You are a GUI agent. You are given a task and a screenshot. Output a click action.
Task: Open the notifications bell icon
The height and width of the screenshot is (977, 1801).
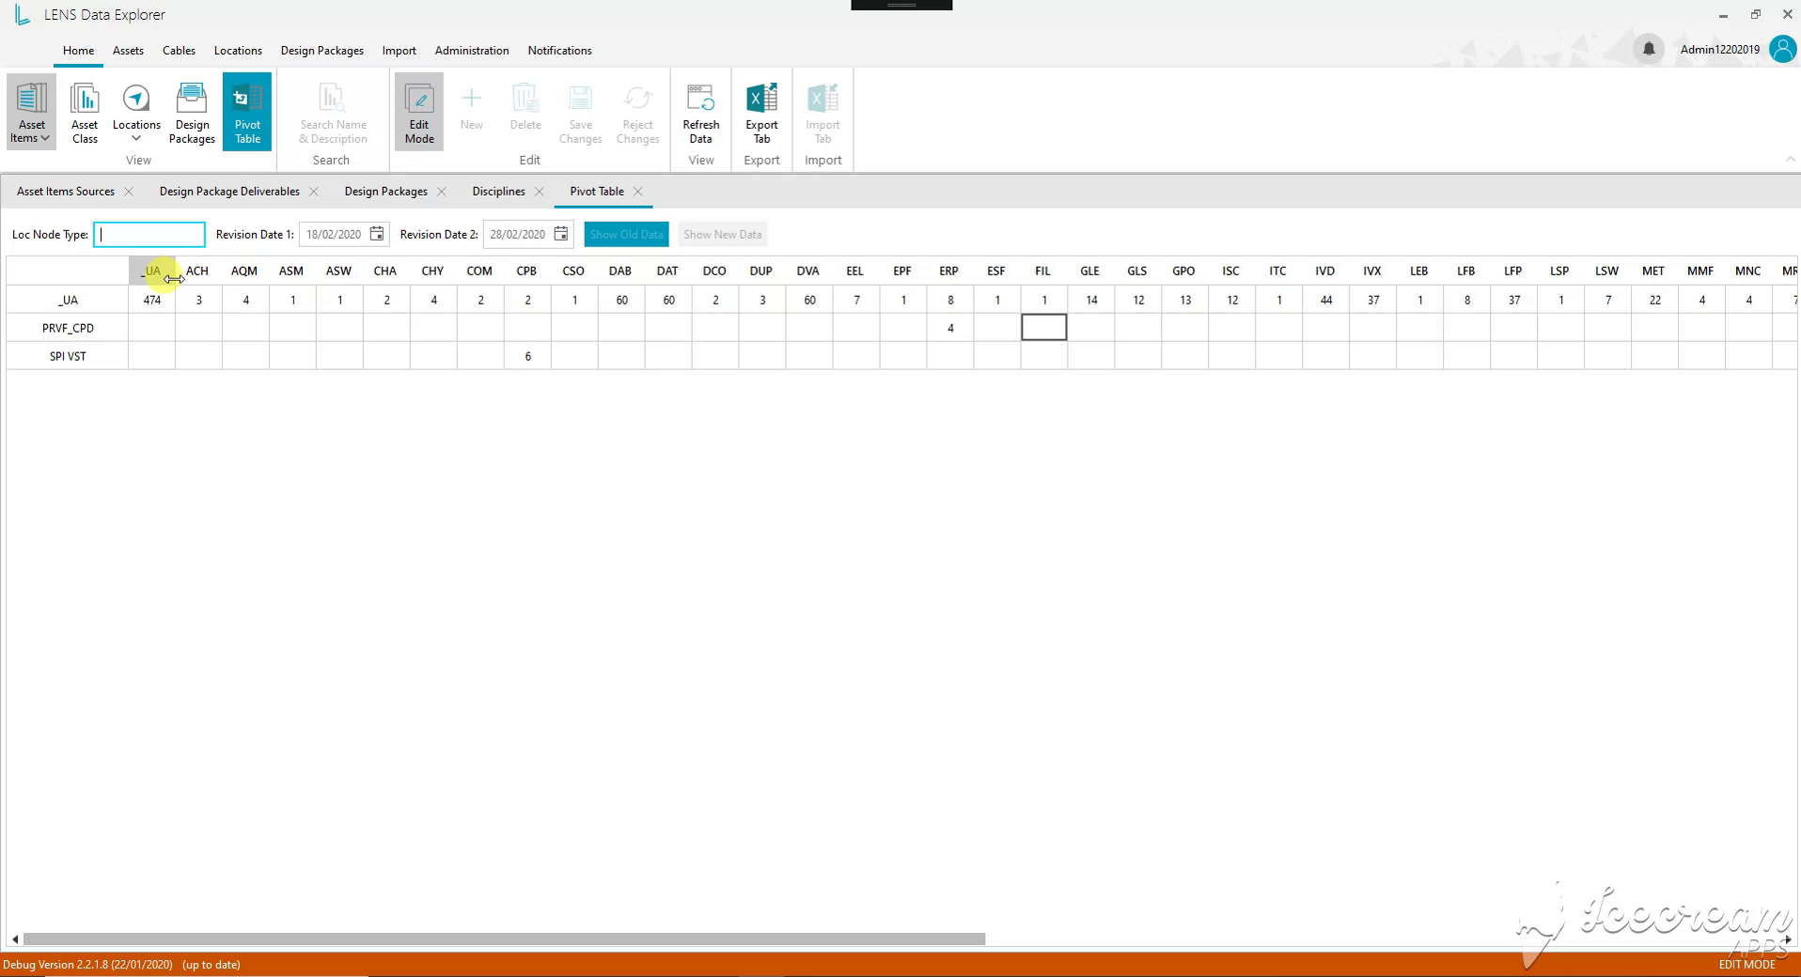[x=1649, y=49]
